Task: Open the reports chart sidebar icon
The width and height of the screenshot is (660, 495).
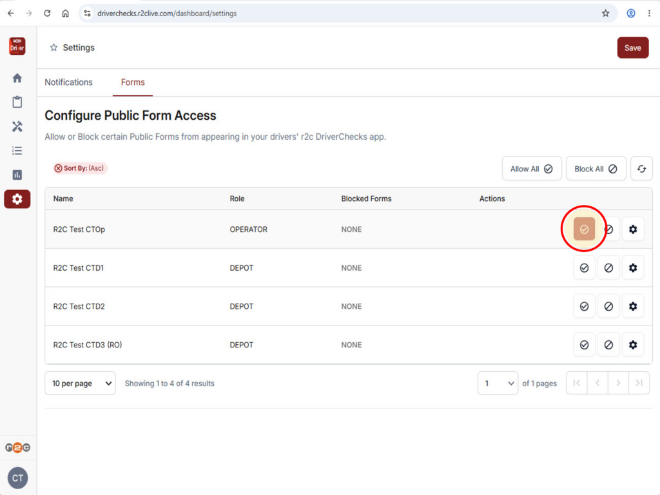Action: click(17, 175)
